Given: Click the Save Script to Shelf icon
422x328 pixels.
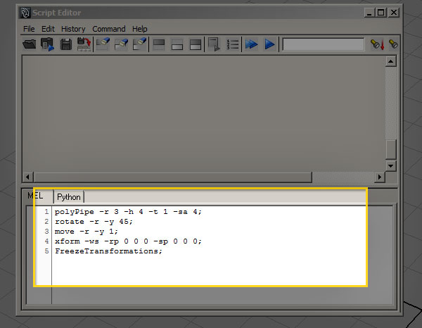Looking at the screenshot, I should click(x=84, y=44).
